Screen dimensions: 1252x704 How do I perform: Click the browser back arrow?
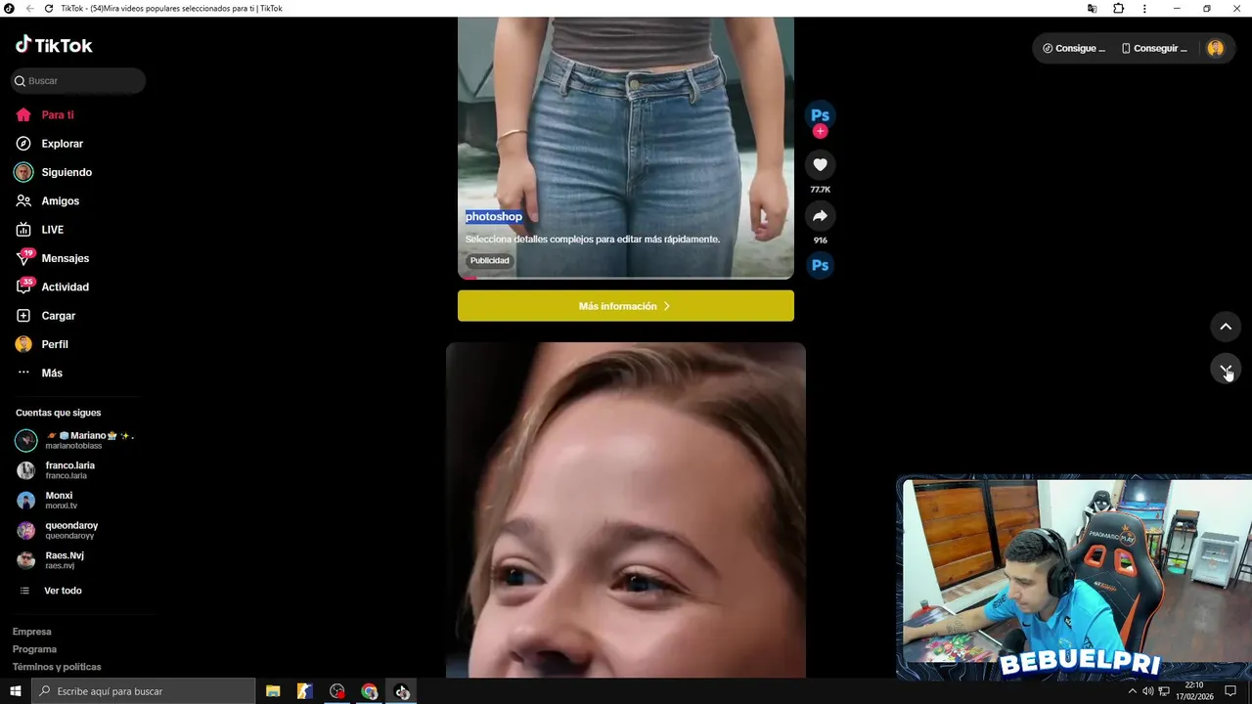point(28,9)
